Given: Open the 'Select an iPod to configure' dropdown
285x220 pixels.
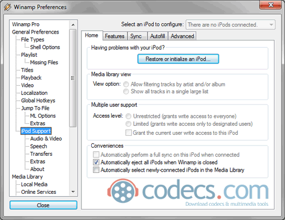Looking at the screenshot, I should click(x=230, y=24).
